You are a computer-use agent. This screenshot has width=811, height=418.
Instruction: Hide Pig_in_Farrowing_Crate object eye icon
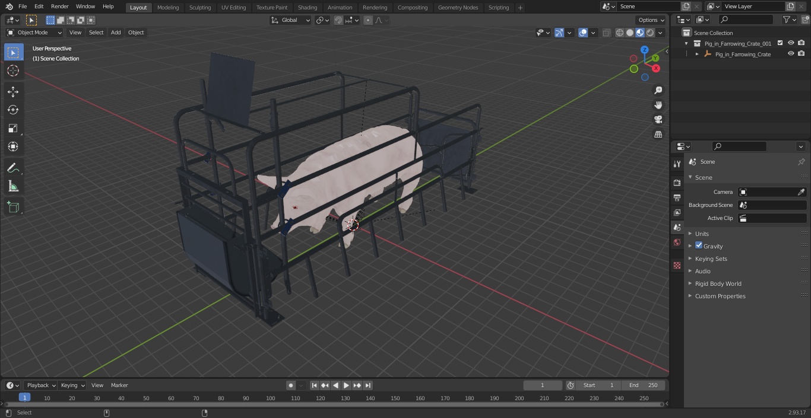coord(791,54)
